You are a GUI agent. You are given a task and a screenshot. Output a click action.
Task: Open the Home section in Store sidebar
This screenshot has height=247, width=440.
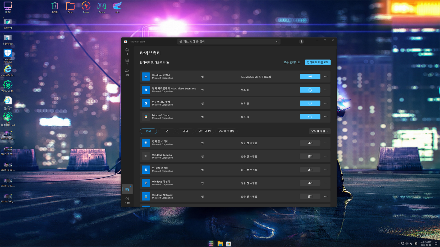[127, 51]
